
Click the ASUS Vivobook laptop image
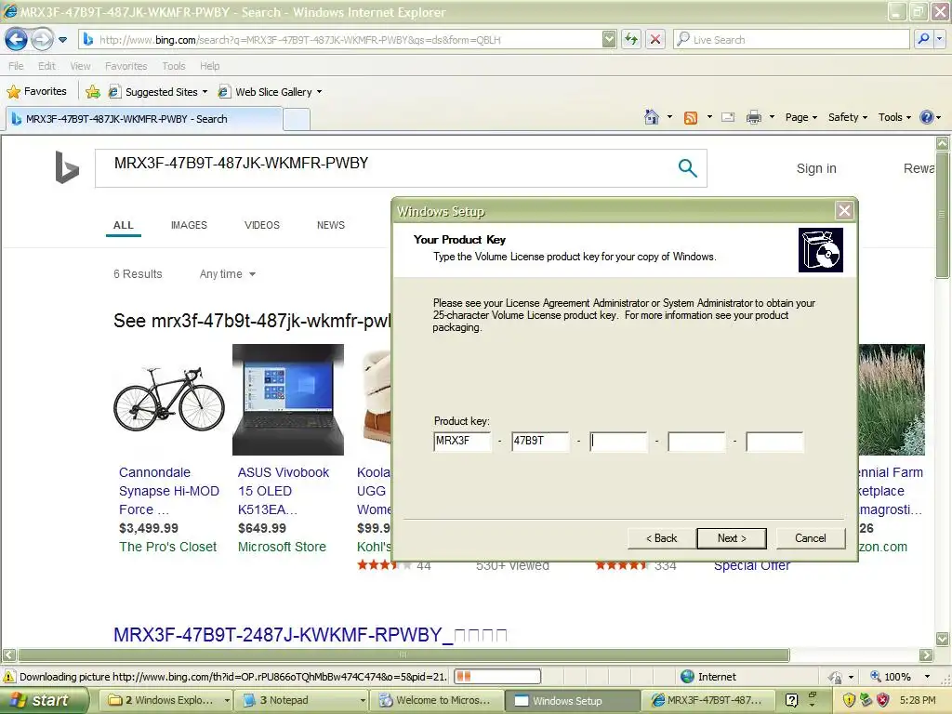tap(288, 400)
